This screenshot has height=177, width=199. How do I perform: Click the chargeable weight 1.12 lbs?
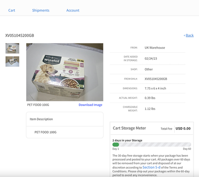click(x=150, y=109)
